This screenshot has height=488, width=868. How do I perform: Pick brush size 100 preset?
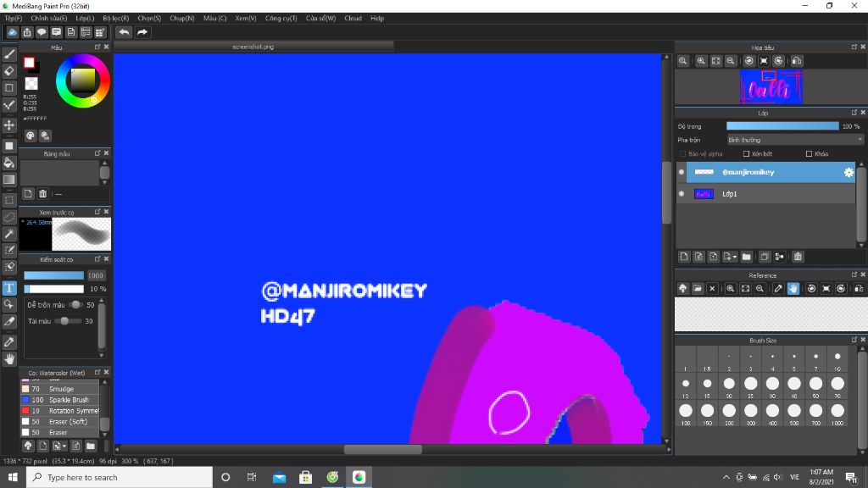pyautogui.click(x=685, y=411)
